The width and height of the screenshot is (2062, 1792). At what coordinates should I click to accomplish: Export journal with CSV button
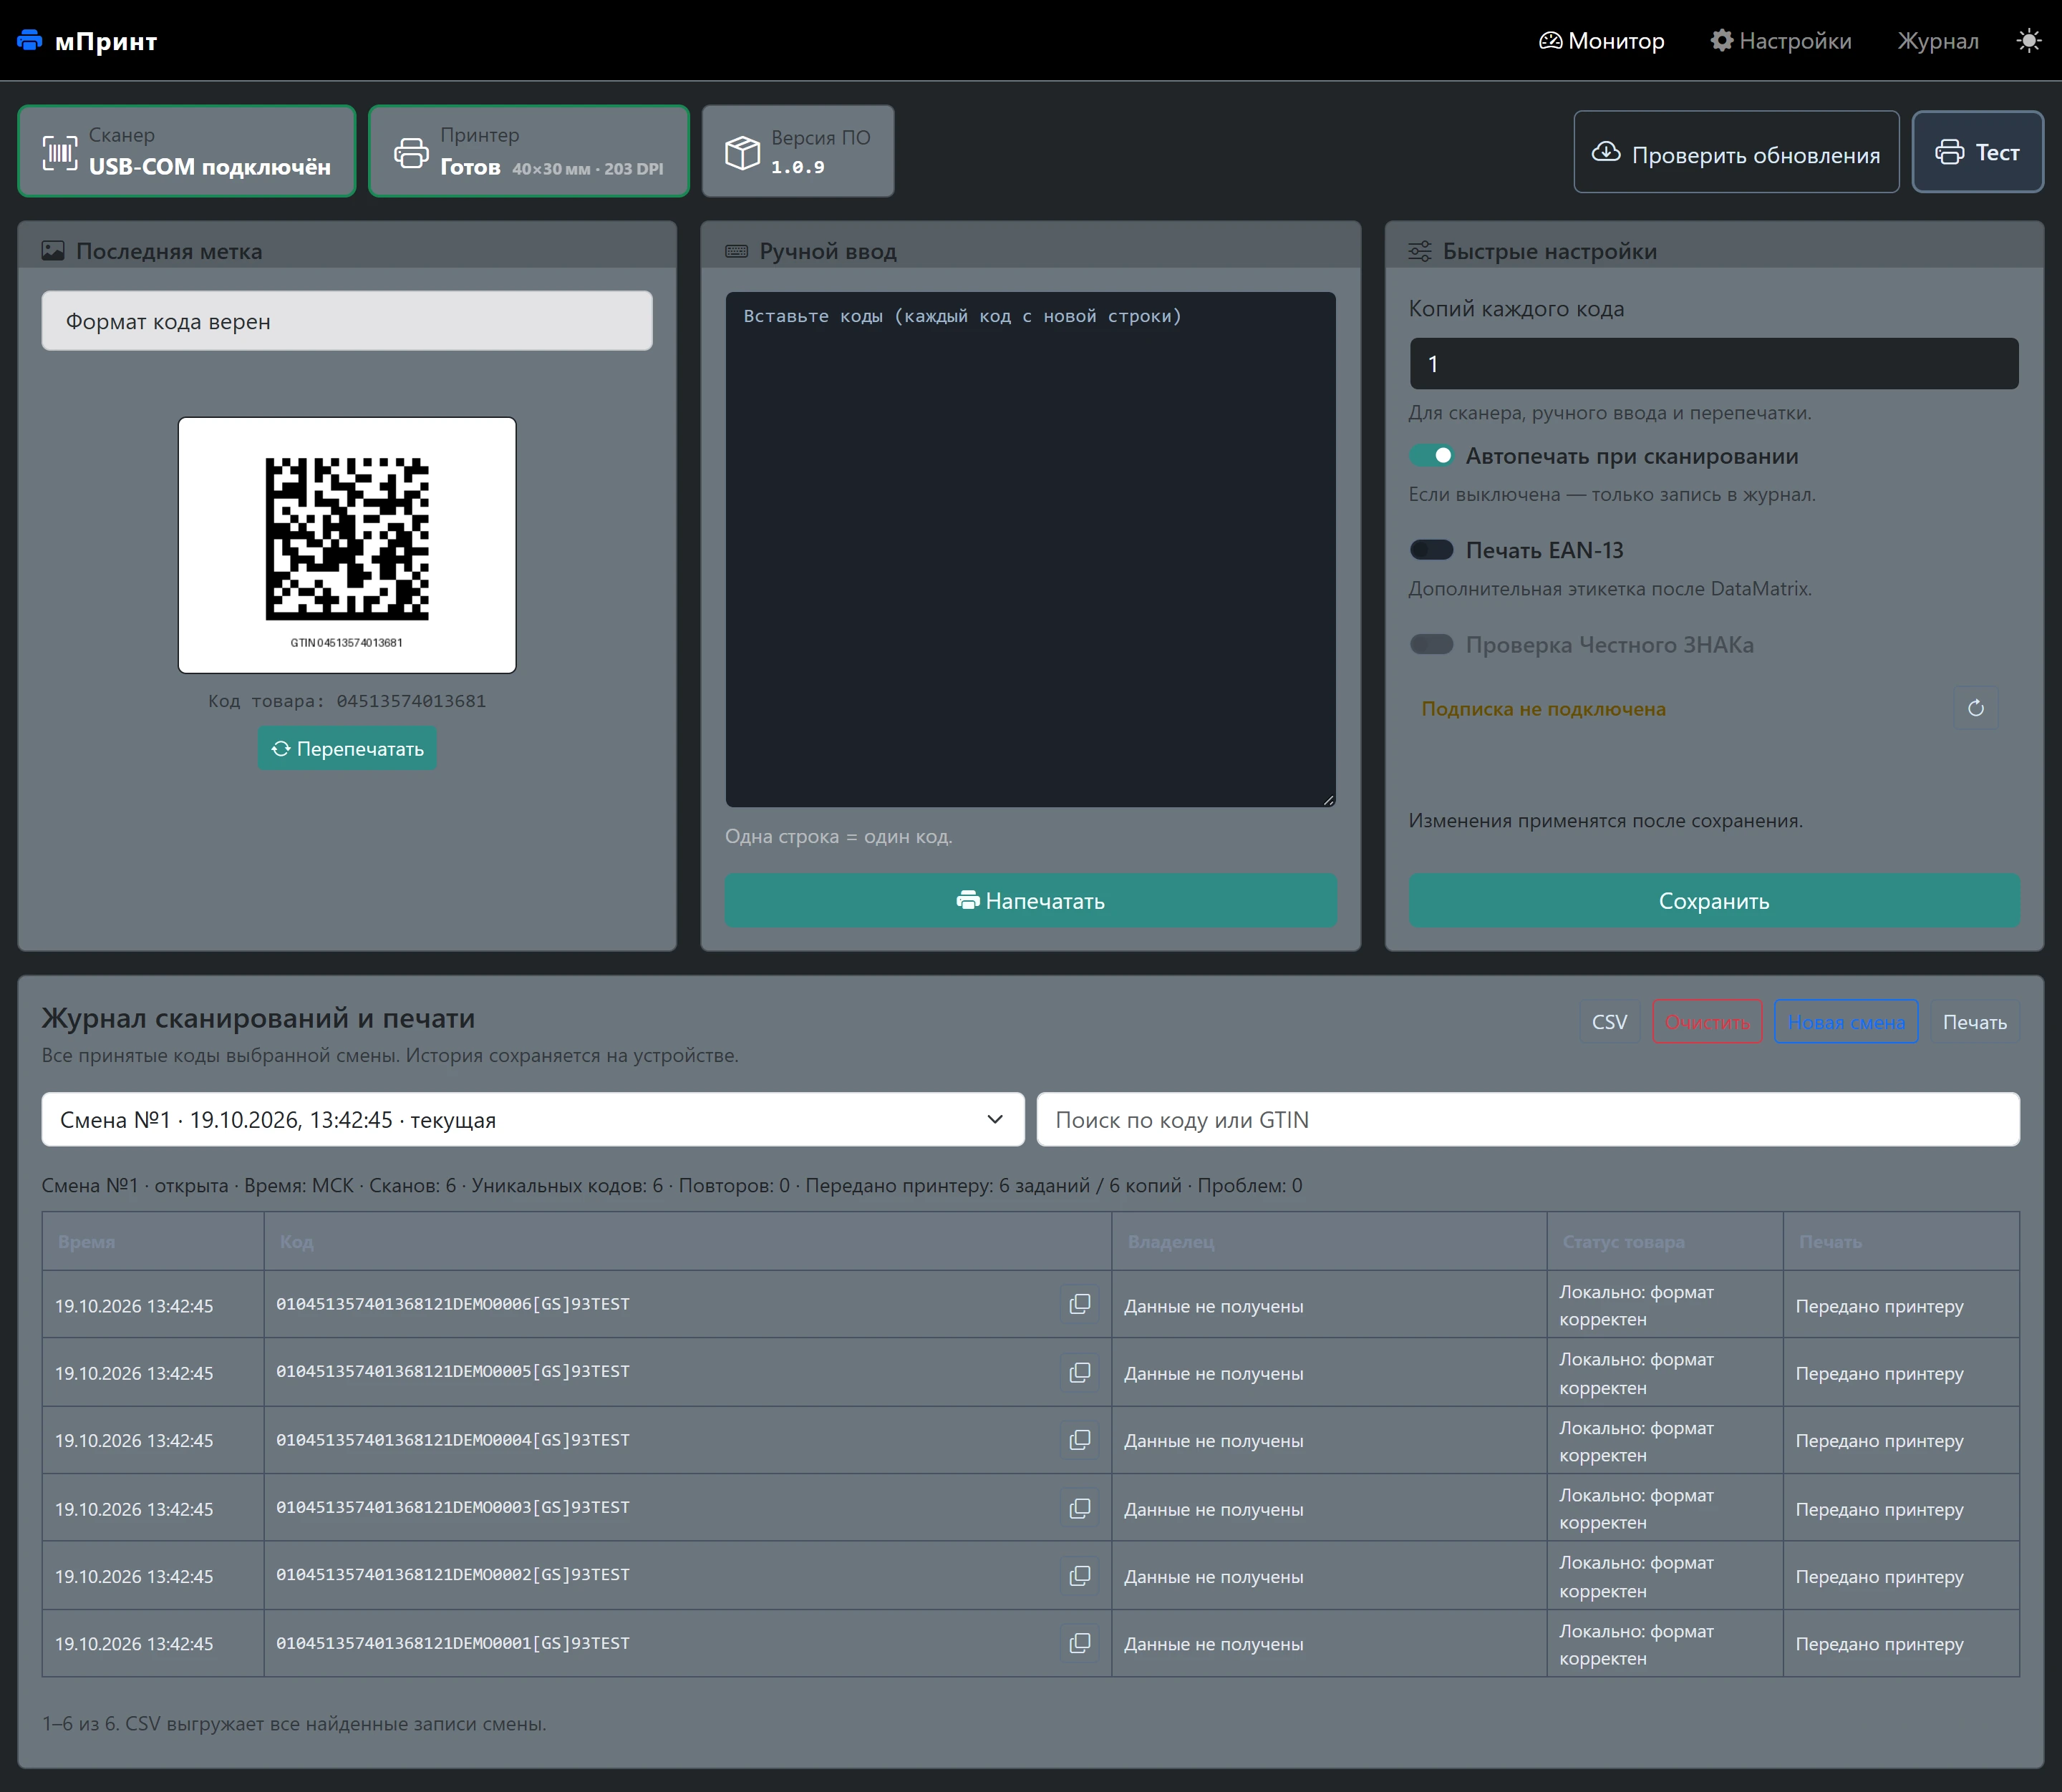1610,1022
